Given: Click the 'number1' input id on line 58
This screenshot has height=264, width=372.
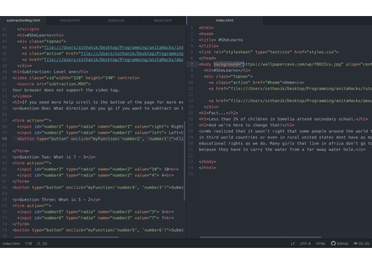Looking at the screenshot, I should point(52,127).
